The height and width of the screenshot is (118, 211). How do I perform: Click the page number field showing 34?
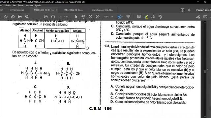[61, 17]
